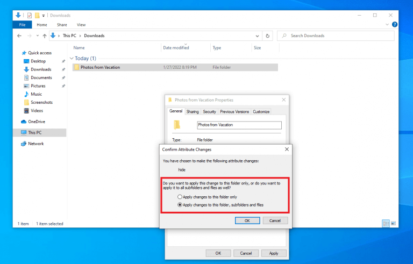Open Pictures in the navigation pane
The width and height of the screenshot is (413, 264).
[38, 86]
